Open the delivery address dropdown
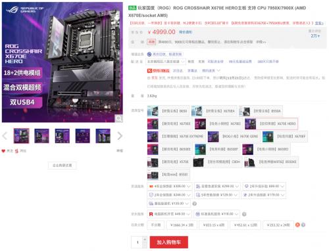 (x=166, y=62)
